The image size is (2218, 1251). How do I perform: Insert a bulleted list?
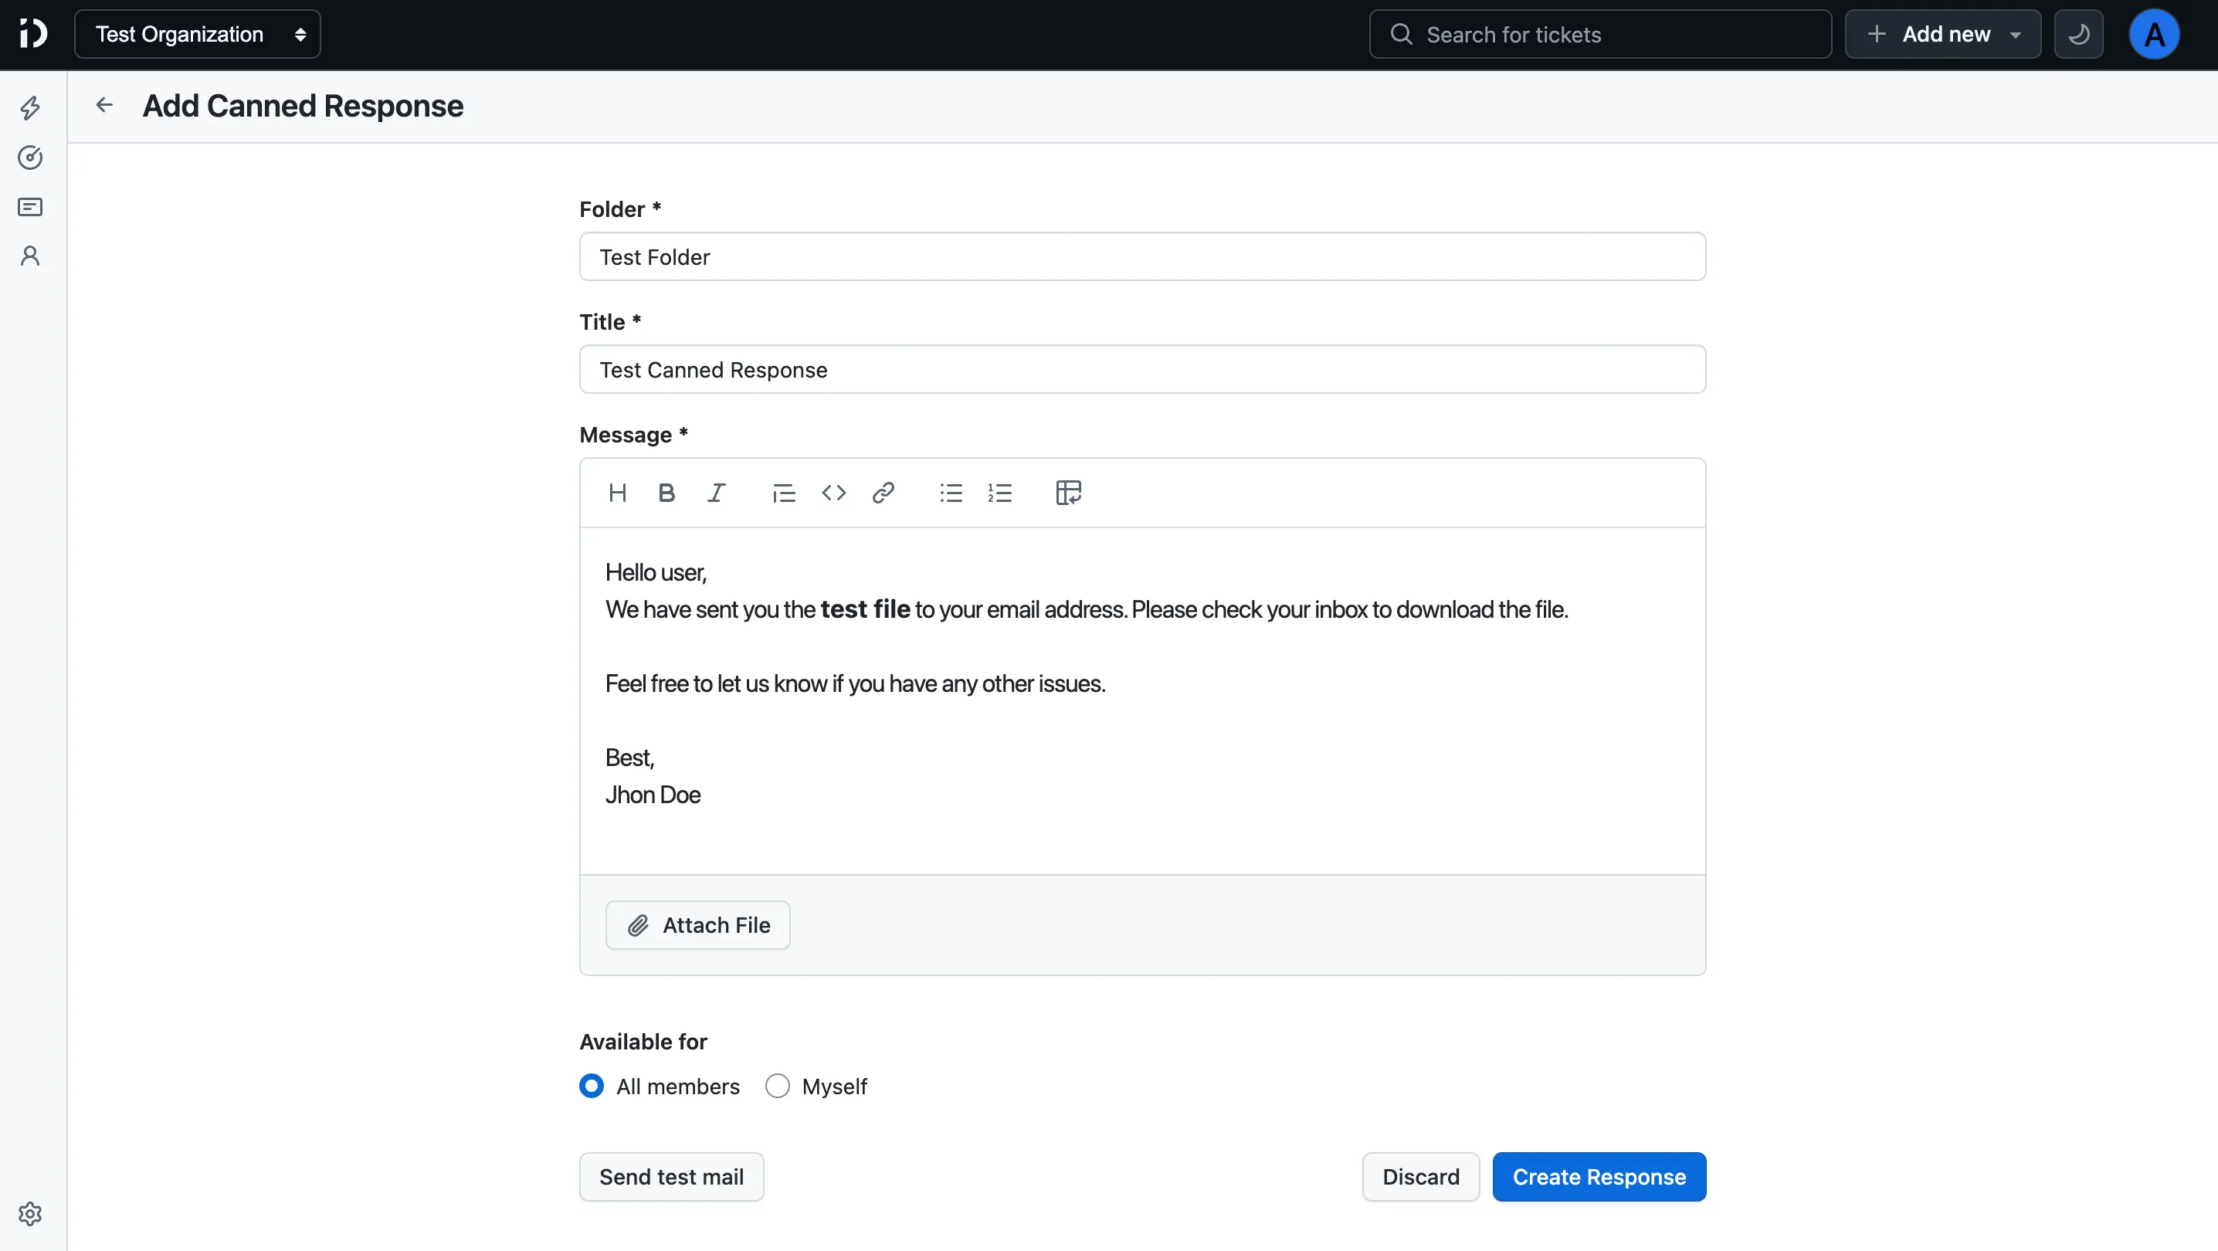951,493
